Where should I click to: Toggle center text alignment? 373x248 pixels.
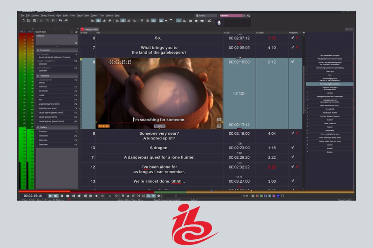98,21
